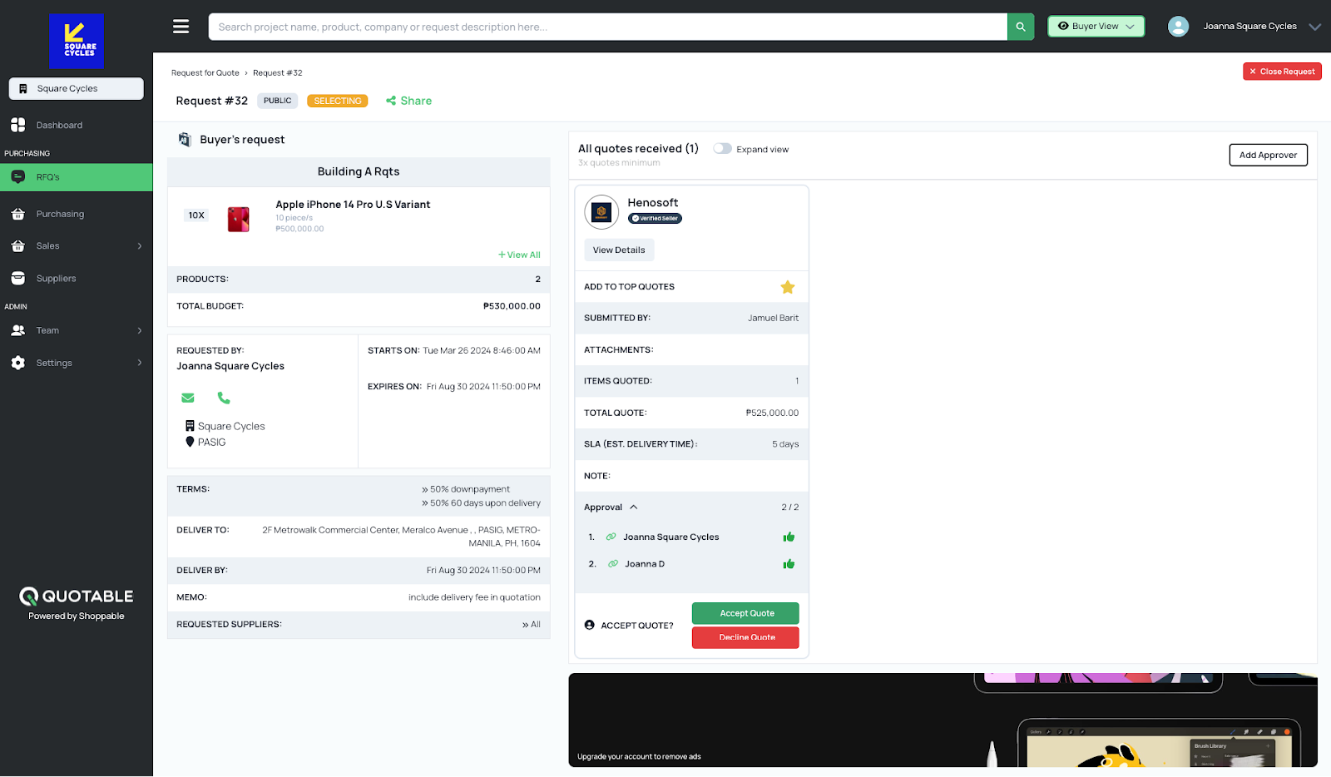
Task: Click the Suppliers icon in sidebar
Action: 18,279
